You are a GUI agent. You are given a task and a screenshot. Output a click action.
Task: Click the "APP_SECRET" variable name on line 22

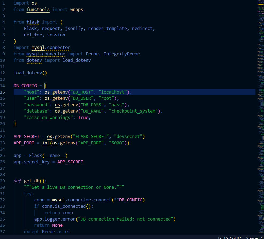(x=26, y=137)
